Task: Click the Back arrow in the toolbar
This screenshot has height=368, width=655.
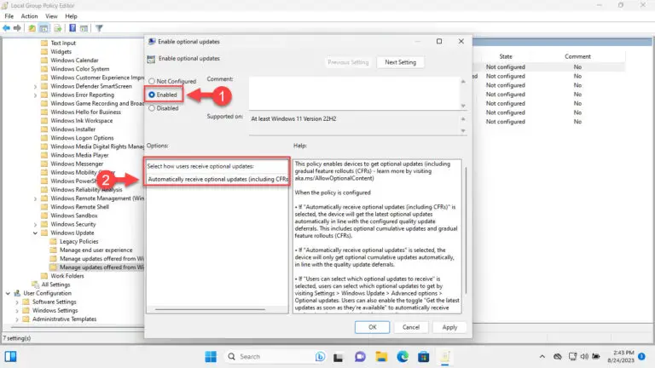Action: (7, 28)
